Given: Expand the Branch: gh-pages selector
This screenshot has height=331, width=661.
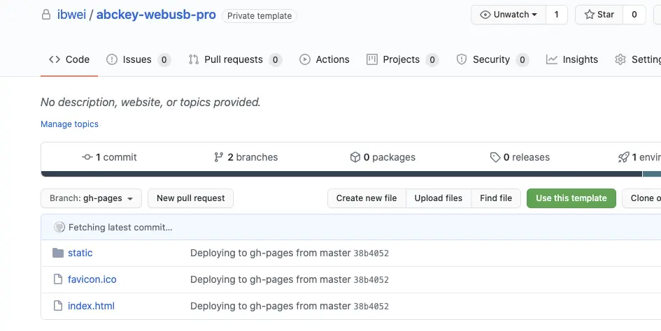Looking at the screenshot, I should pos(91,198).
